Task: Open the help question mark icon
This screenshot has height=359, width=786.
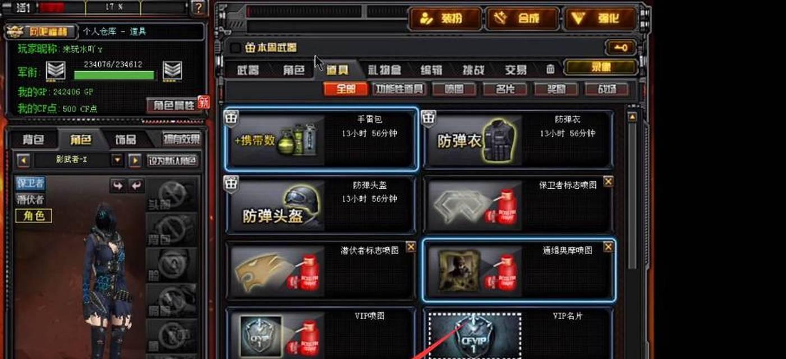Action: coord(197,7)
